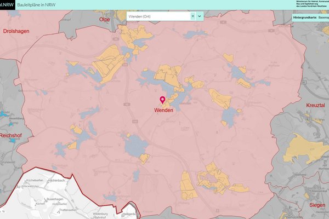Select the Olpe label on the map

point(104,19)
